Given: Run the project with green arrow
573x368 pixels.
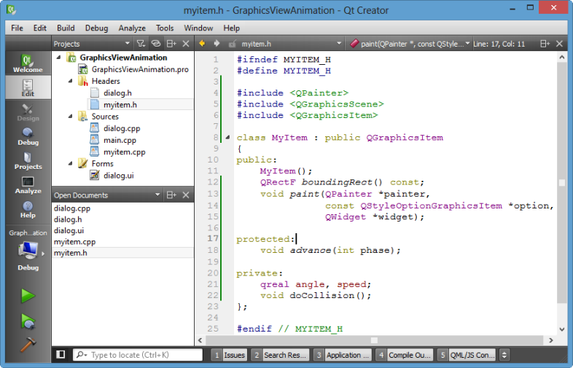Looking at the screenshot, I should pyautogui.click(x=28, y=296).
